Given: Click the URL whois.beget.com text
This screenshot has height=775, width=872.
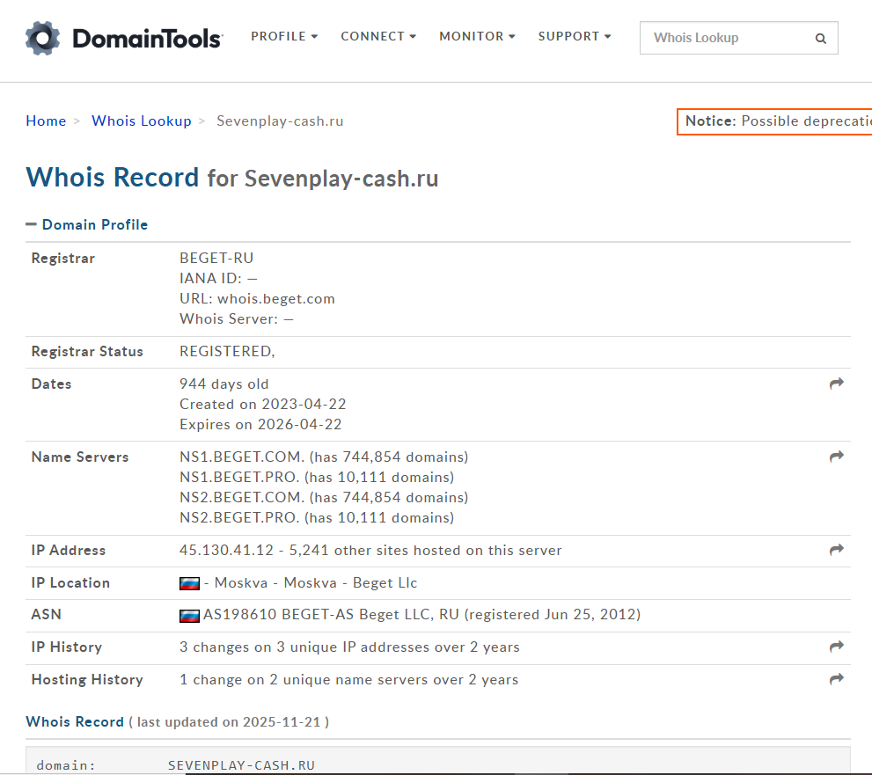Looking at the screenshot, I should pyautogui.click(x=257, y=298).
